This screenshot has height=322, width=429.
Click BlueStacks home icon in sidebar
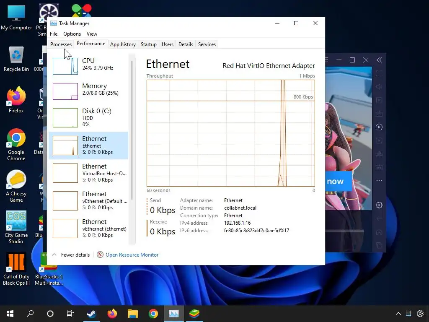[379, 232]
